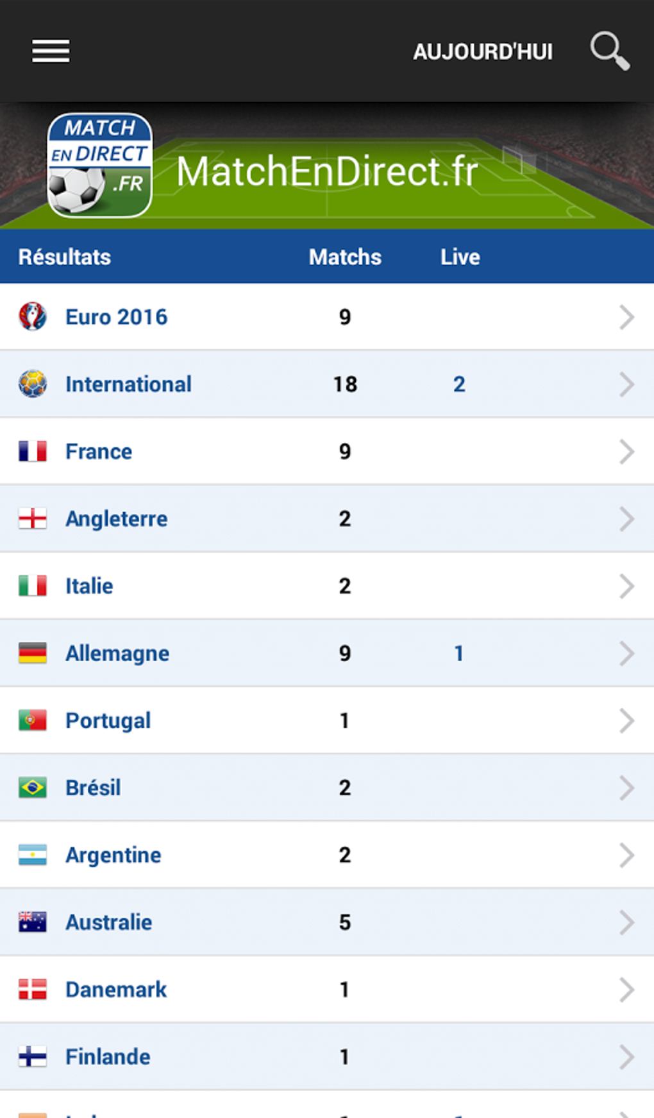Tap the MatchEnDirect.fr app logo
The height and width of the screenshot is (1118, 654).
click(99, 166)
